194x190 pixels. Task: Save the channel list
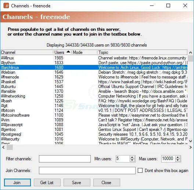pyautogui.click(x=77, y=182)
